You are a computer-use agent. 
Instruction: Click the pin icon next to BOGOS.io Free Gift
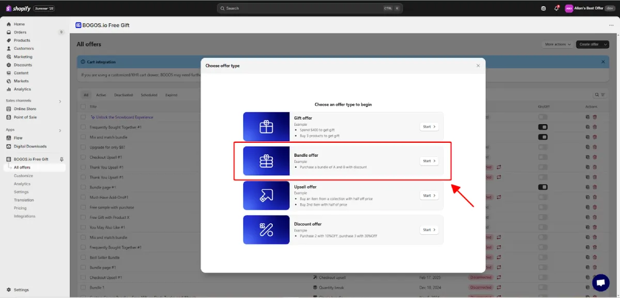(x=61, y=159)
